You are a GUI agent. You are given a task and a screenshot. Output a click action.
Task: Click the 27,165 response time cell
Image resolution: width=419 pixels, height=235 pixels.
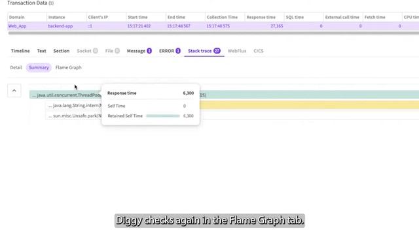click(276, 26)
